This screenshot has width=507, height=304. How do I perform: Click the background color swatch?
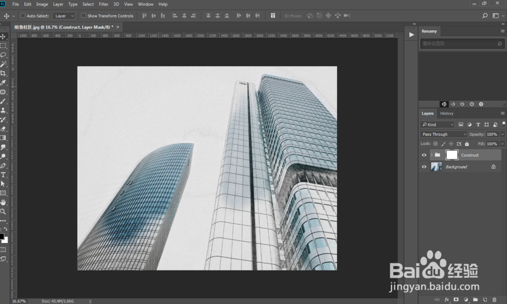point(6,241)
